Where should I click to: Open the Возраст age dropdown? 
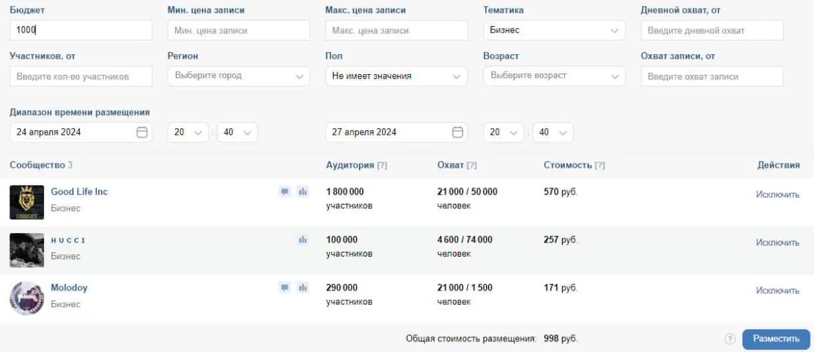pyautogui.click(x=553, y=76)
